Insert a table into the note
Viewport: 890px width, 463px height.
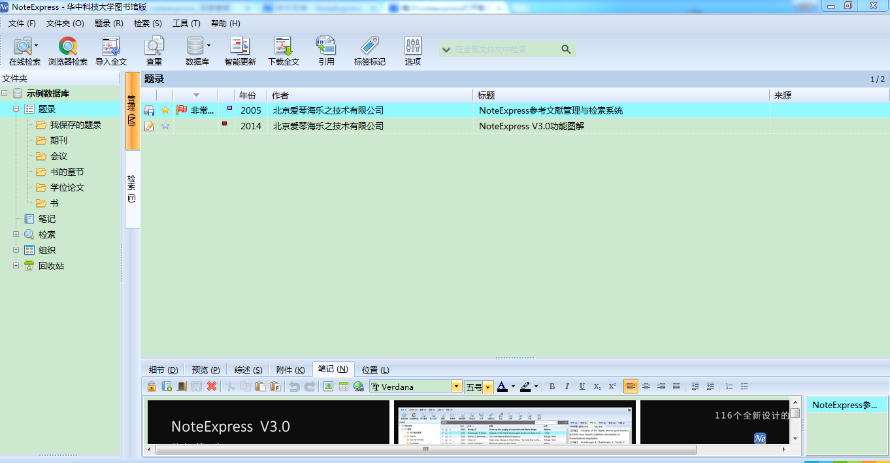pyautogui.click(x=344, y=387)
